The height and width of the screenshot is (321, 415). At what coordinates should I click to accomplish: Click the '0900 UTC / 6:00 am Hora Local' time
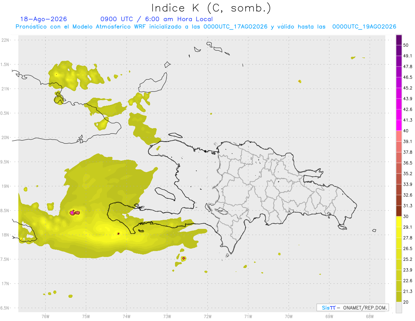coord(157,19)
